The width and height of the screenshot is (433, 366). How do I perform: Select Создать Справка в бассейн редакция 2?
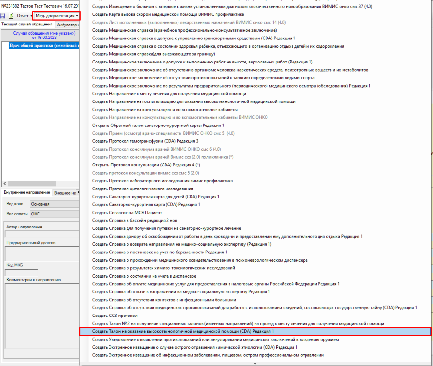pyautogui.click(x=135, y=221)
